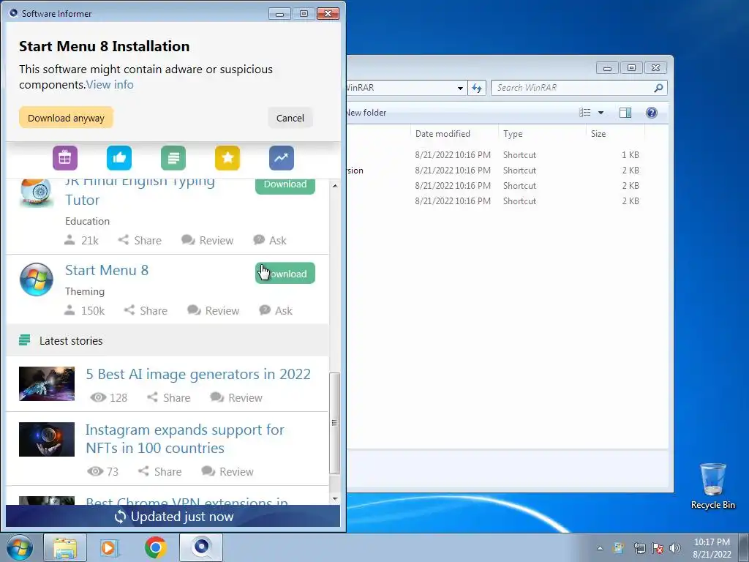This screenshot has width=749, height=562.
Task: Click the New folder button in Explorer
Action: pos(366,112)
